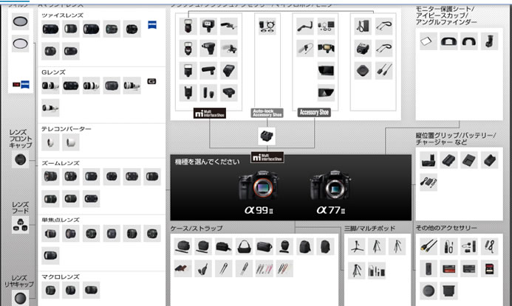Viewport: 512px width, 306px height.
Task: Click the テレコンバーター heading
Action: coord(66,129)
